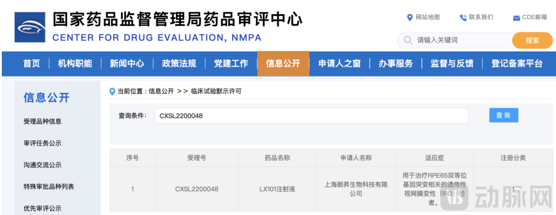Open the 首页 menu item
The width and height of the screenshot is (556, 215).
(x=32, y=63)
